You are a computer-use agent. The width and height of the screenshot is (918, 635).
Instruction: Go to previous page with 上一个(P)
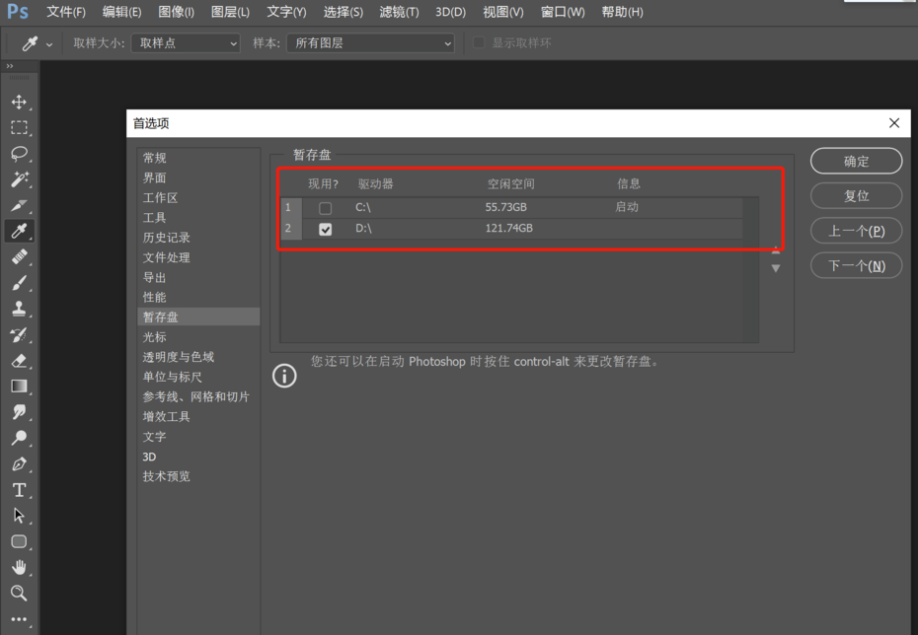(856, 231)
